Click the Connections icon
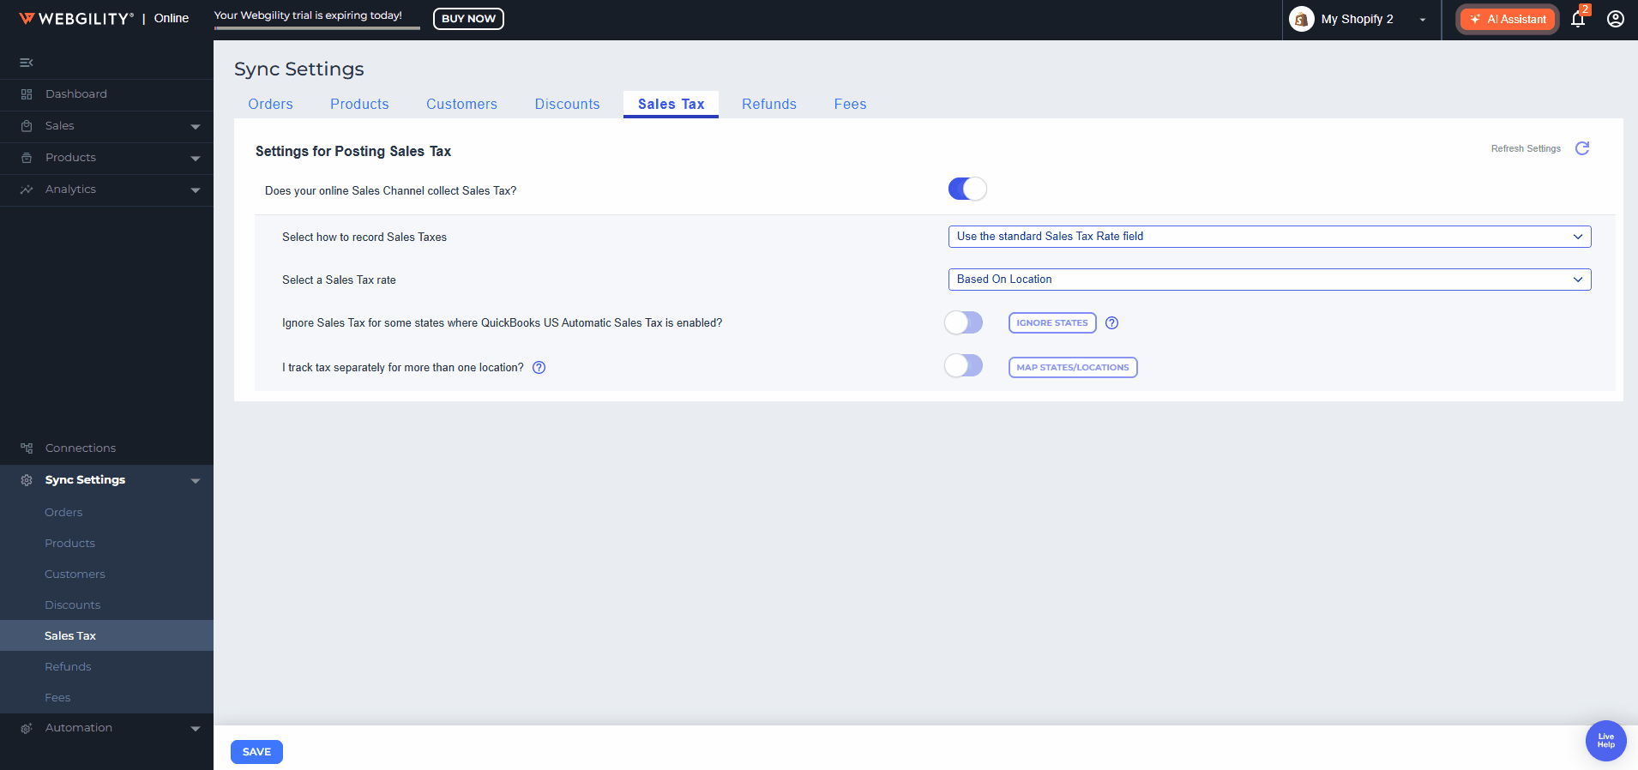1638x770 pixels. (x=27, y=448)
